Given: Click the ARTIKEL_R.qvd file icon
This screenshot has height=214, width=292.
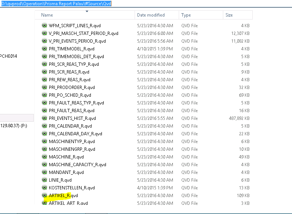Looking at the screenshot, I should click(44, 195).
